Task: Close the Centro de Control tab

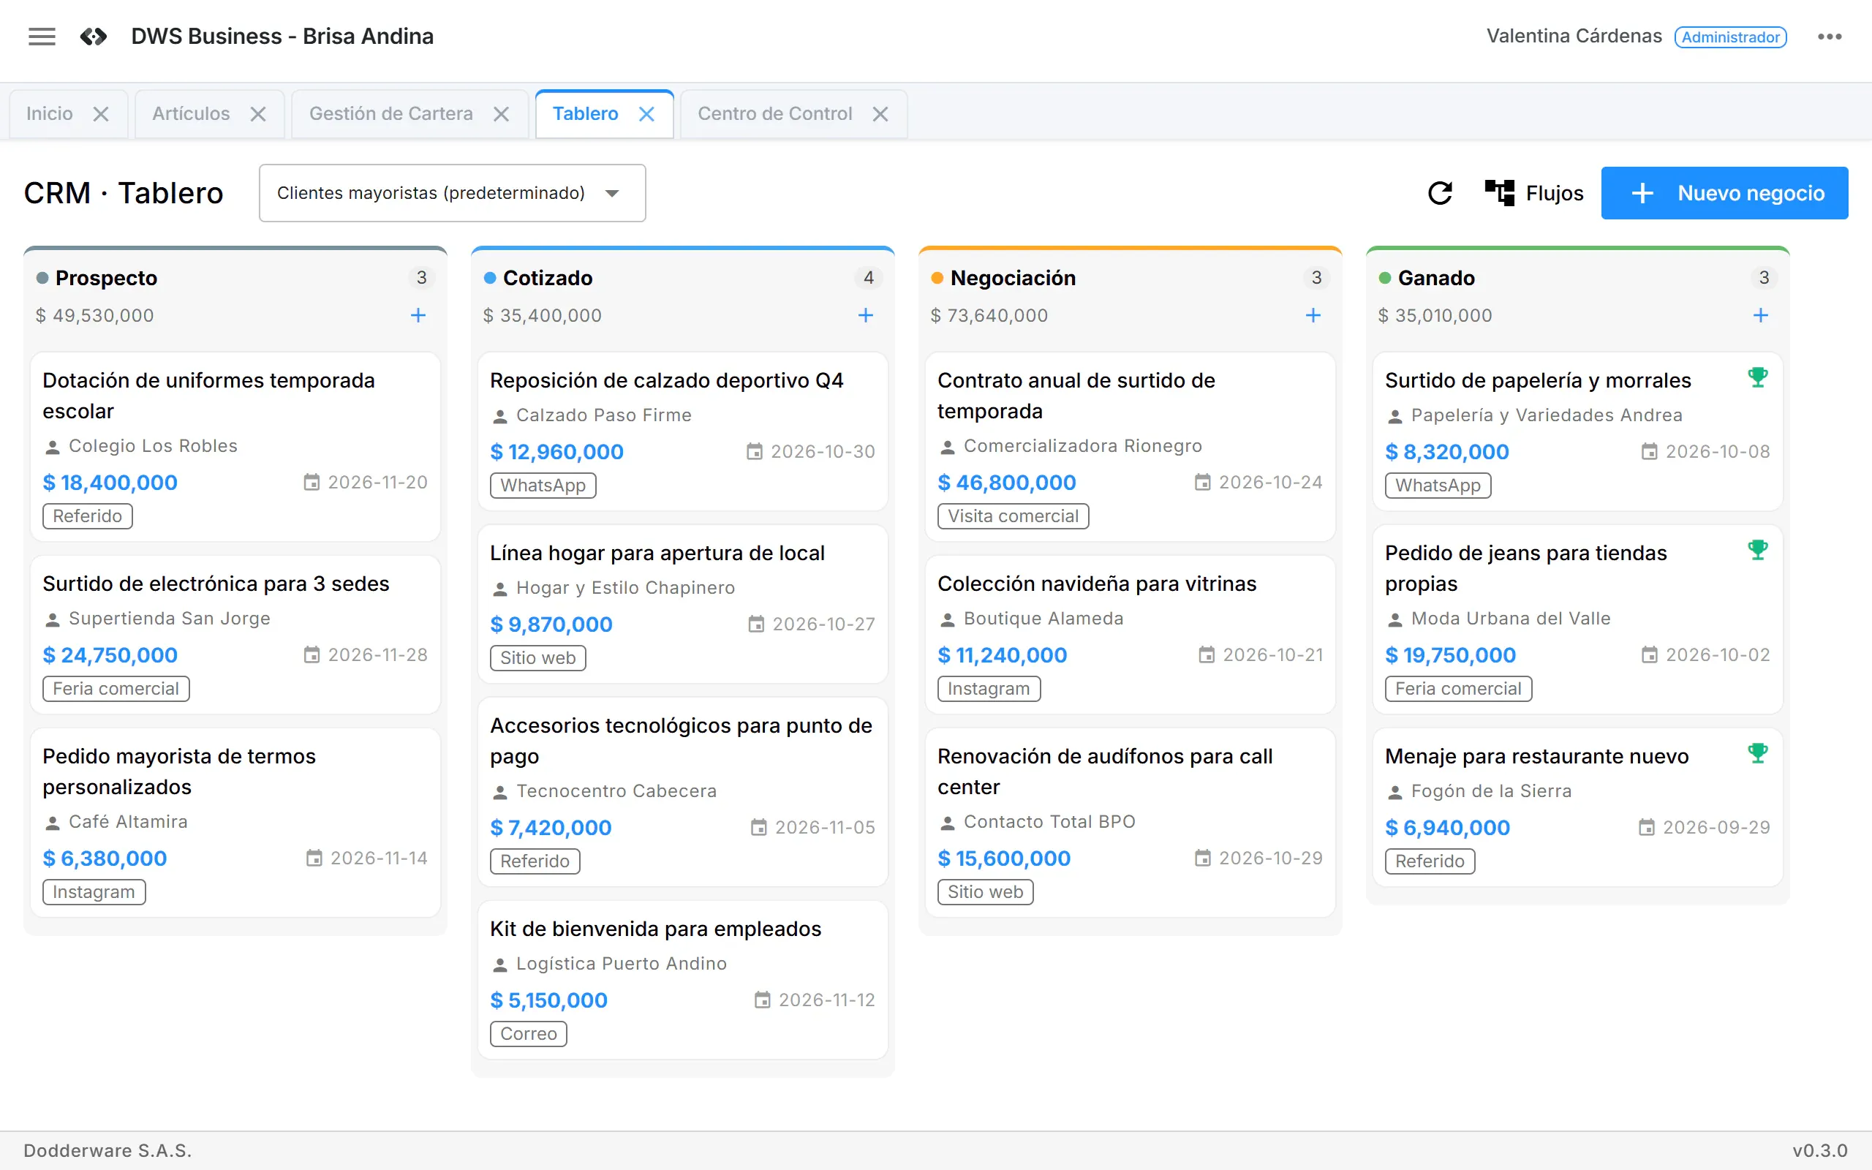Action: click(880, 114)
